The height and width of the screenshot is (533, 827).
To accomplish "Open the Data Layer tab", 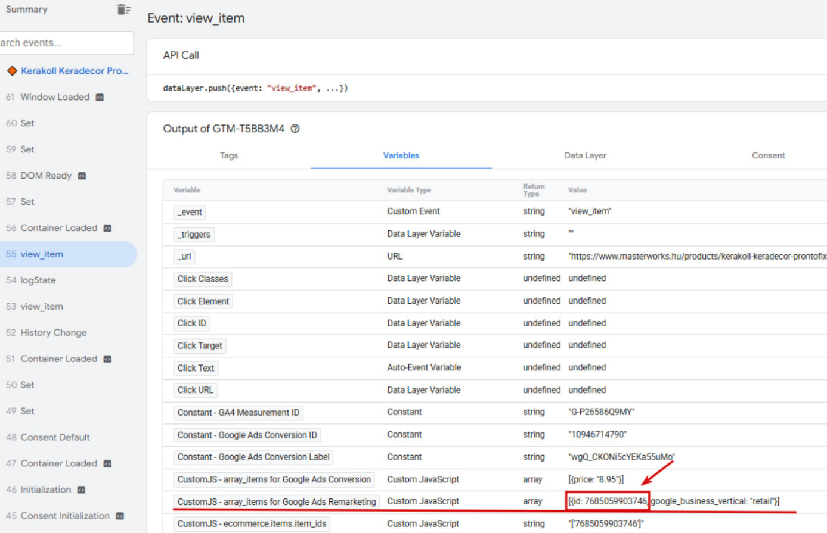I will pos(586,155).
